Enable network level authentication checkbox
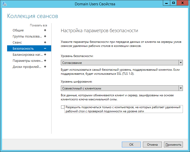 pyautogui.click(x=63, y=107)
